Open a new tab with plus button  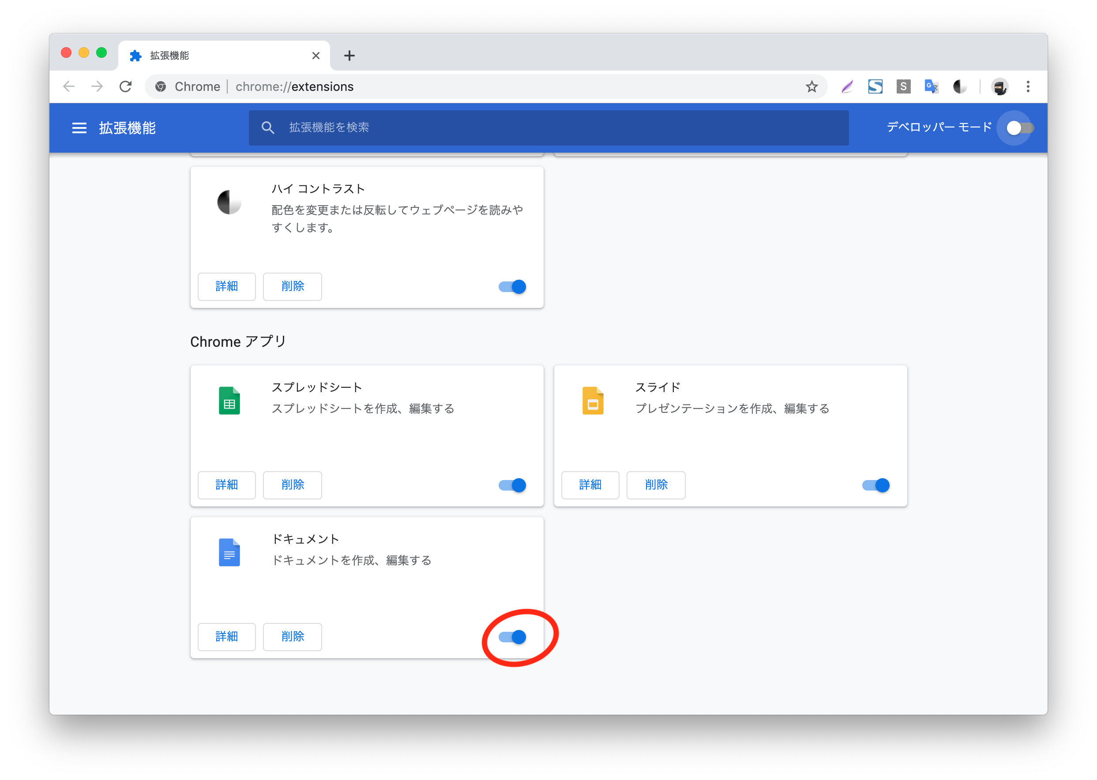pyautogui.click(x=349, y=56)
